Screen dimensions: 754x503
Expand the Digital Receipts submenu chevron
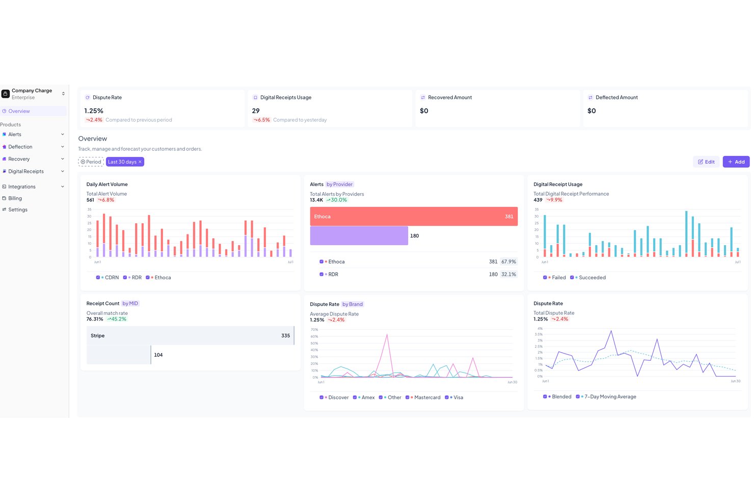tap(63, 171)
